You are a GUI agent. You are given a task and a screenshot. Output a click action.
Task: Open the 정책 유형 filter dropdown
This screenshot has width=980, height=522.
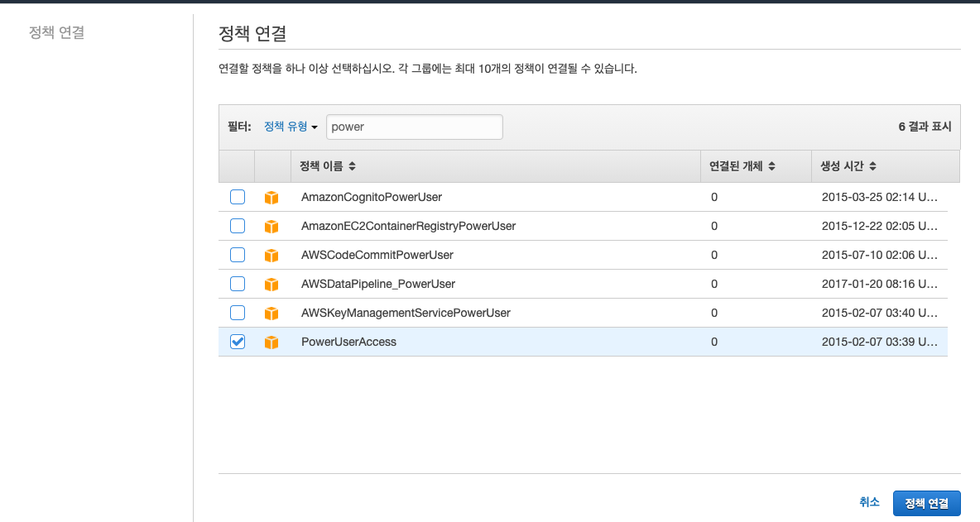291,127
